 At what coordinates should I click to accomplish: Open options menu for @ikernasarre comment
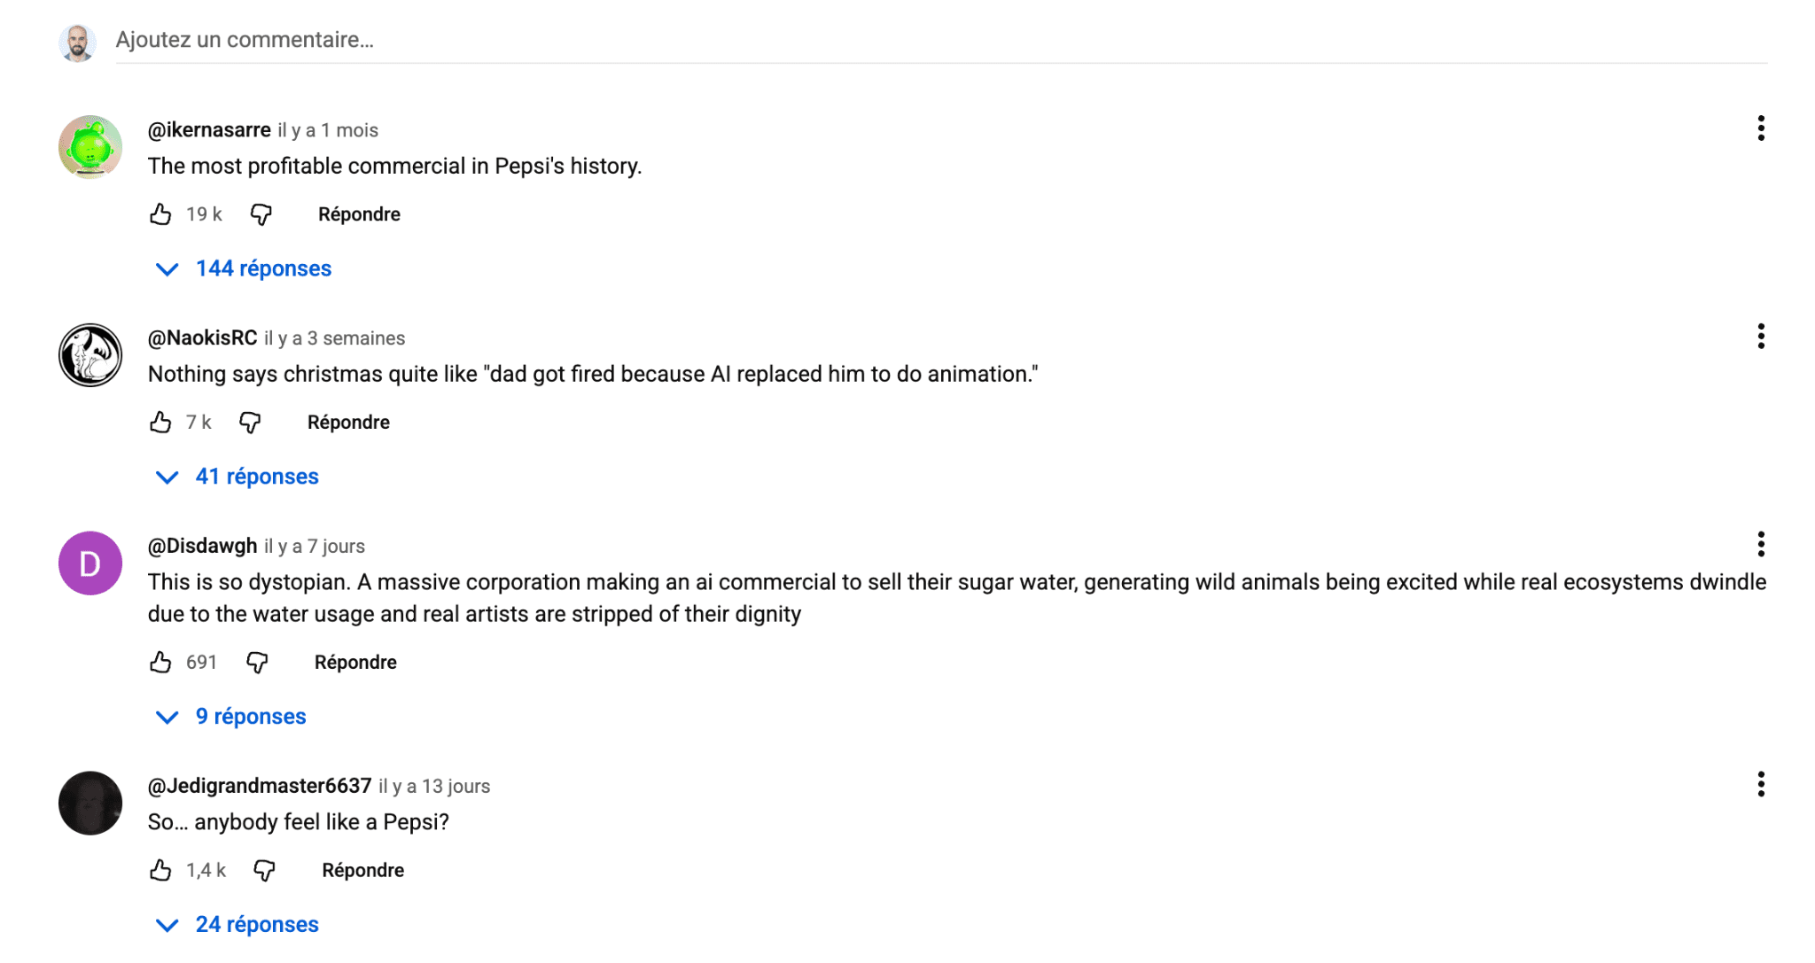point(1760,128)
